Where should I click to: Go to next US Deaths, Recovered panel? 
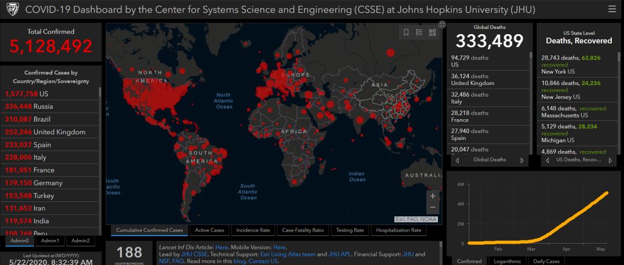tap(610, 160)
